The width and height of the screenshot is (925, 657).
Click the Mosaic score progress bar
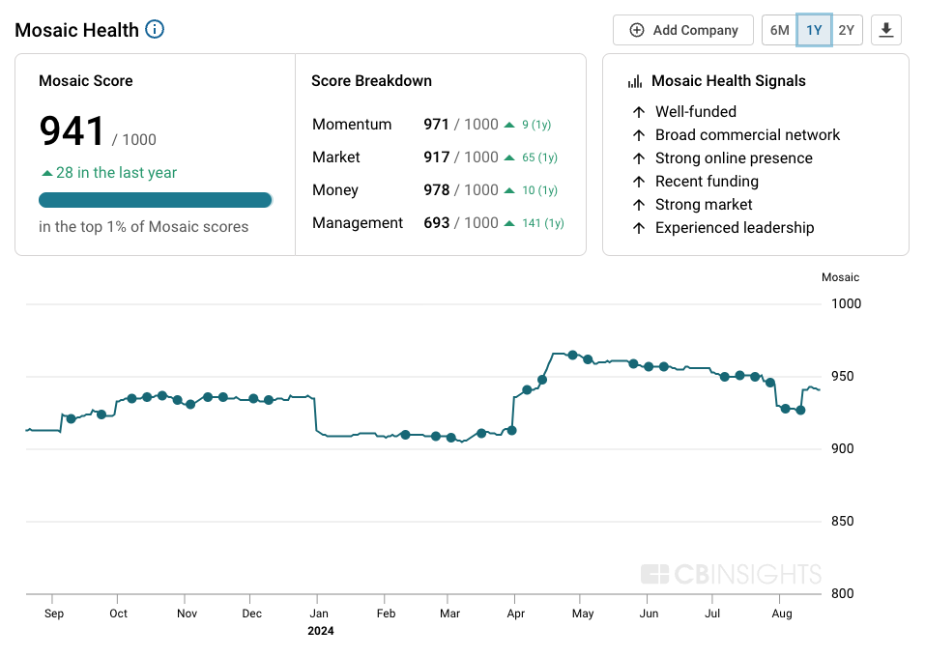[x=155, y=200]
